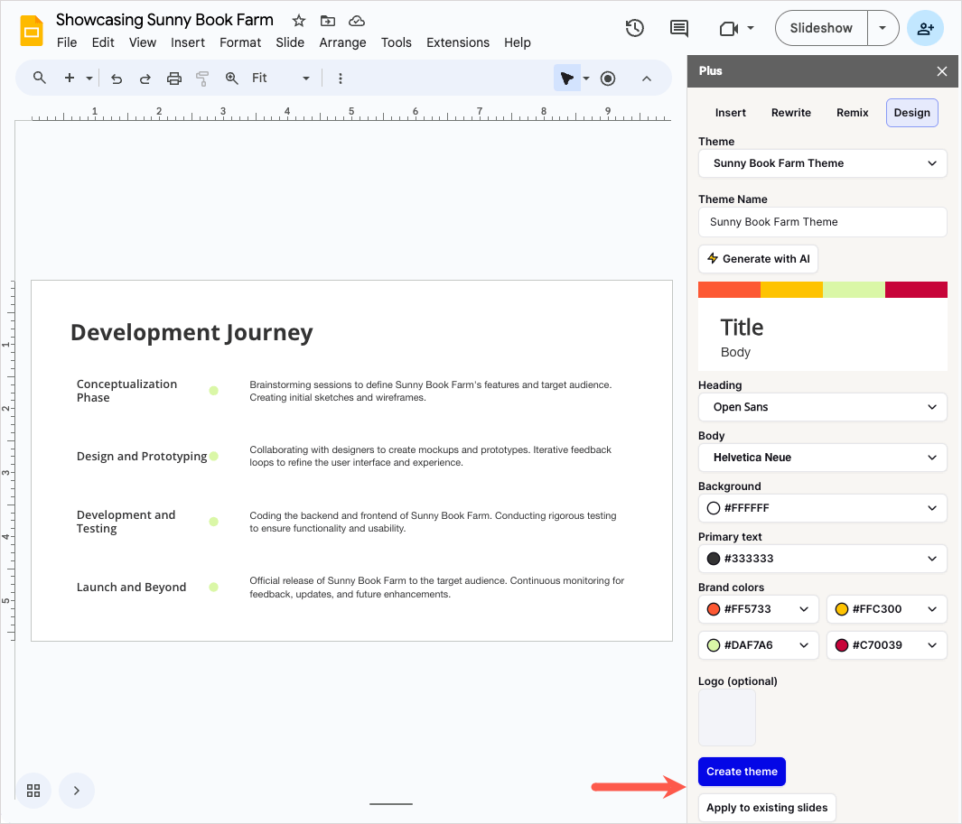This screenshot has width=962, height=824.
Task: Click the move to folder icon
Action: (328, 21)
